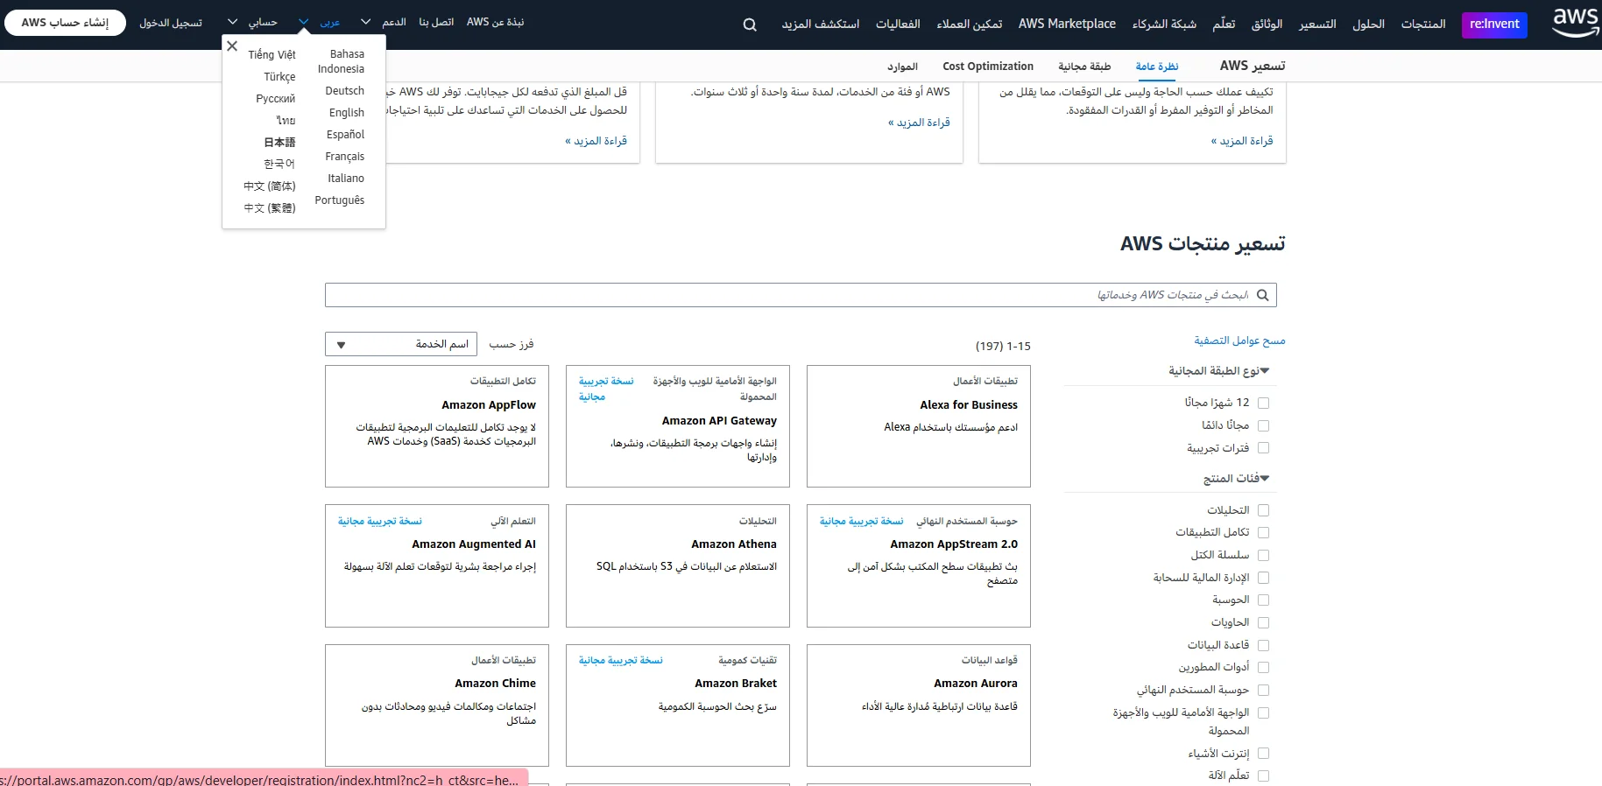Open the top navigation search icon
This screenshot has height=786, width=1602.
pyautogui.click(x=750, y=25)
